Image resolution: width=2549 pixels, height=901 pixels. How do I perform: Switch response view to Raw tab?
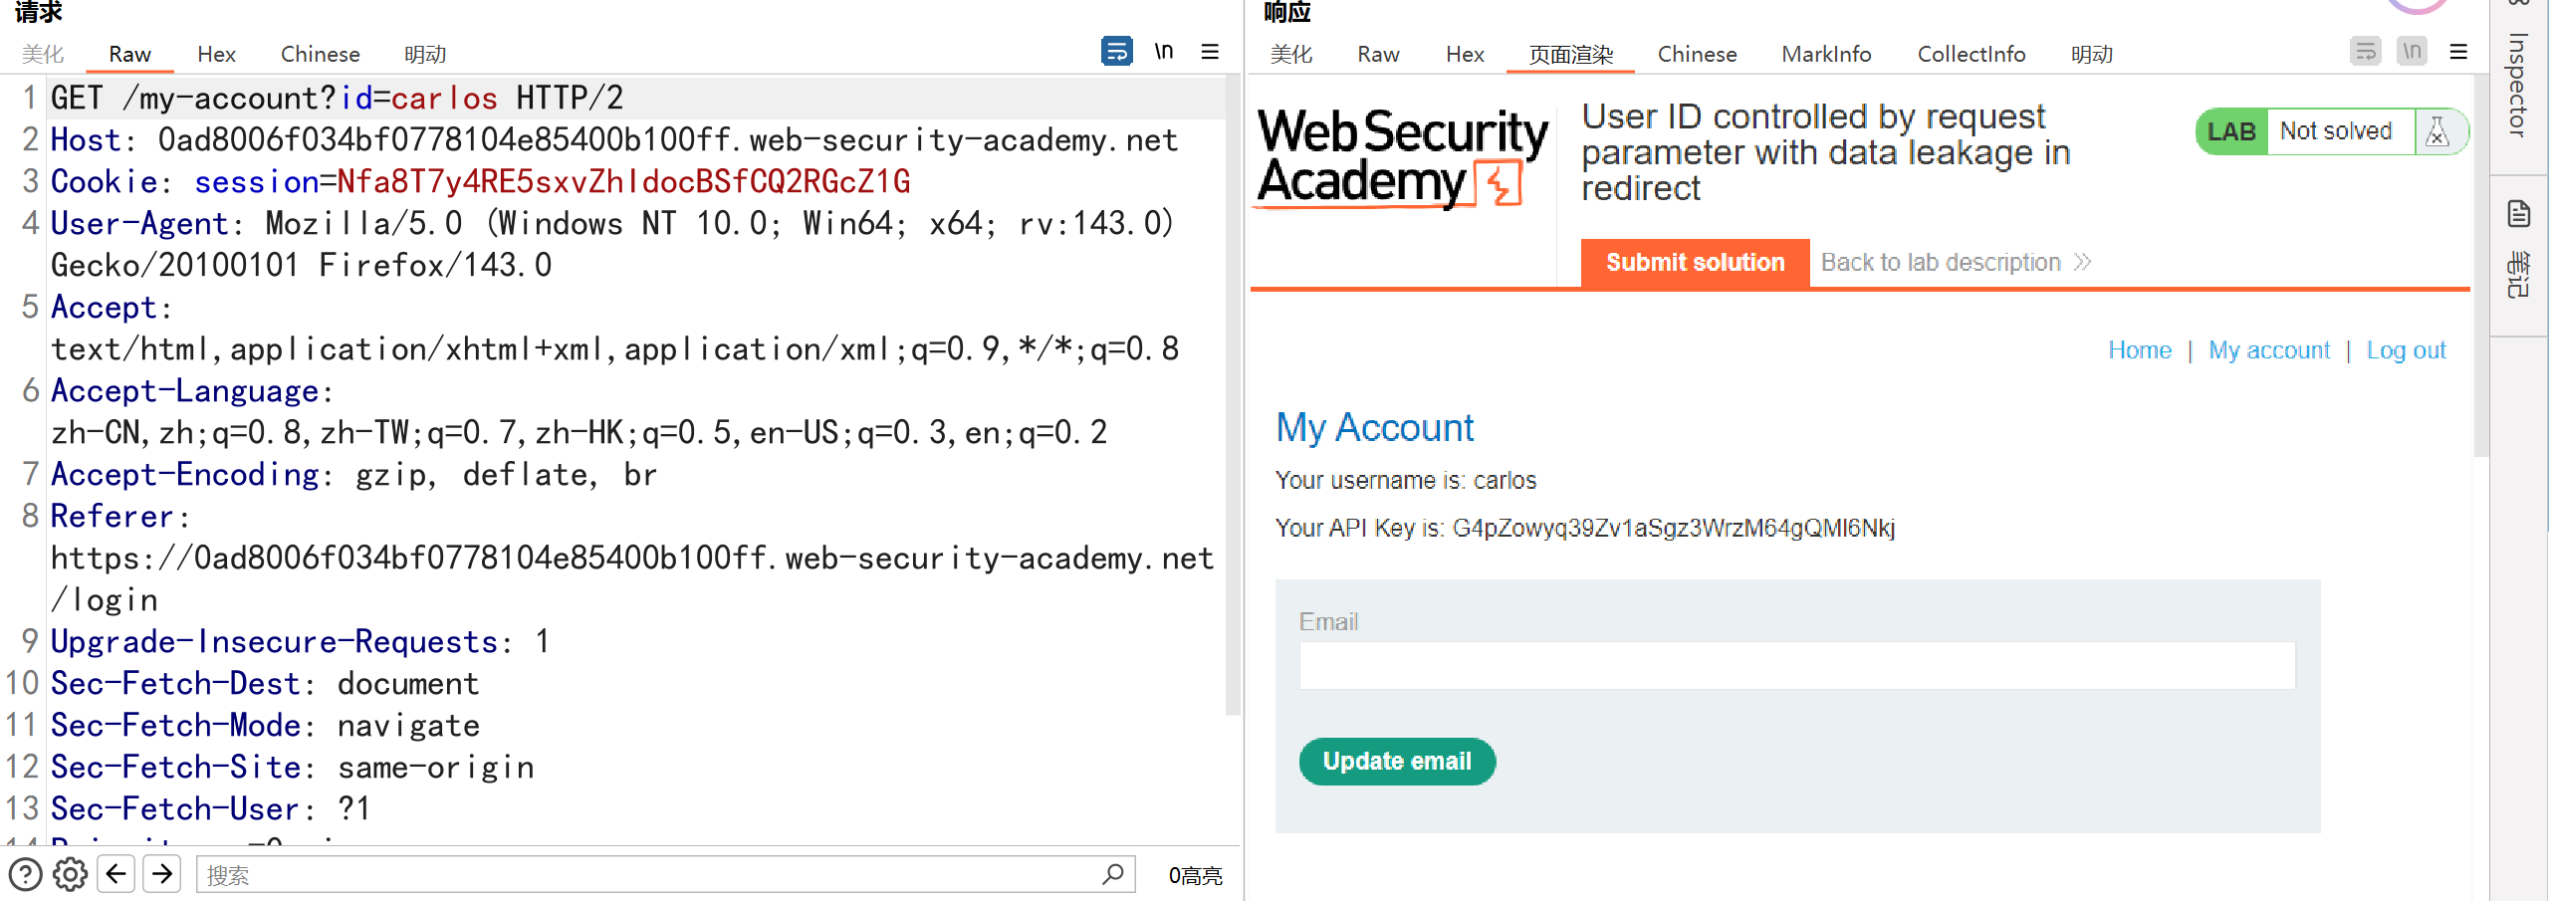point(1378,54)
